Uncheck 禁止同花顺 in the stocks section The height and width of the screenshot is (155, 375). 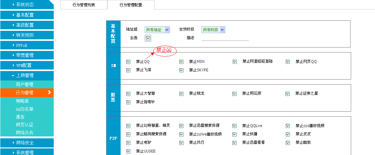tap(234, 94)
